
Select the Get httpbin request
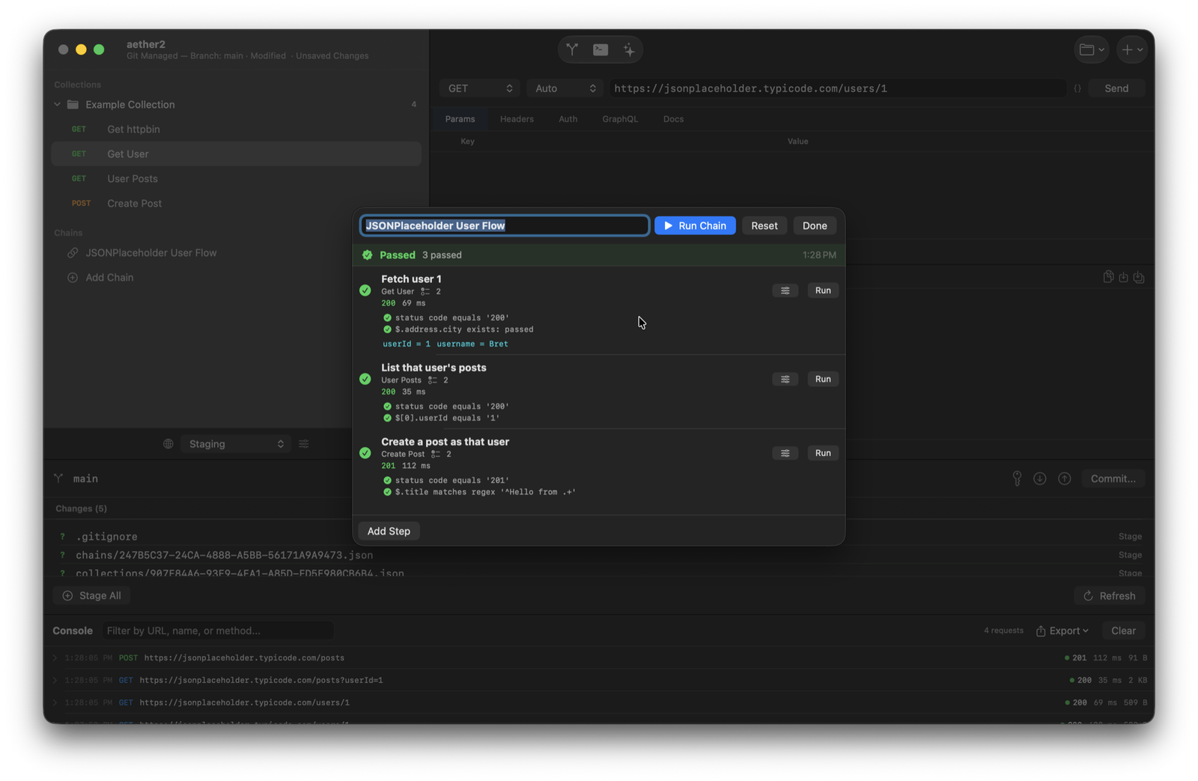pos(236,129)
